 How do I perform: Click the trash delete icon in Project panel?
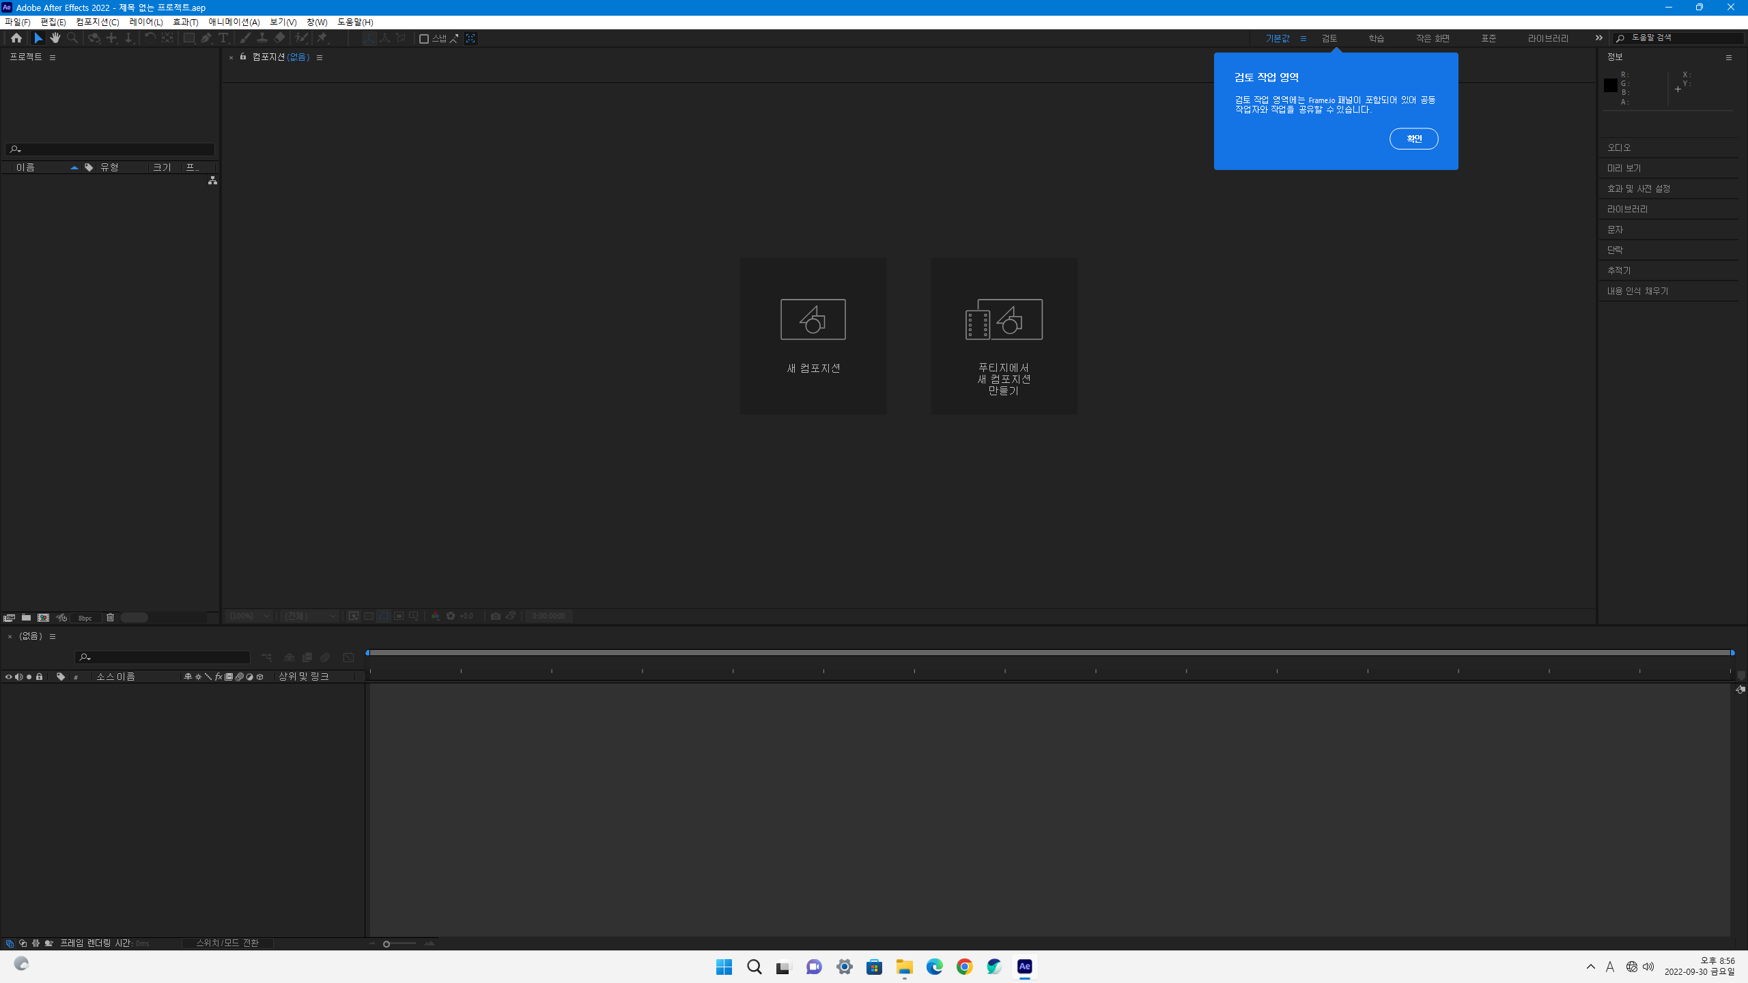pos(110,617)
